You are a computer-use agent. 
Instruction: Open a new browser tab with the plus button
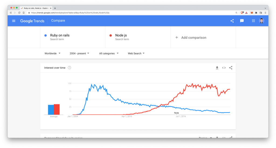click(55, 8)
